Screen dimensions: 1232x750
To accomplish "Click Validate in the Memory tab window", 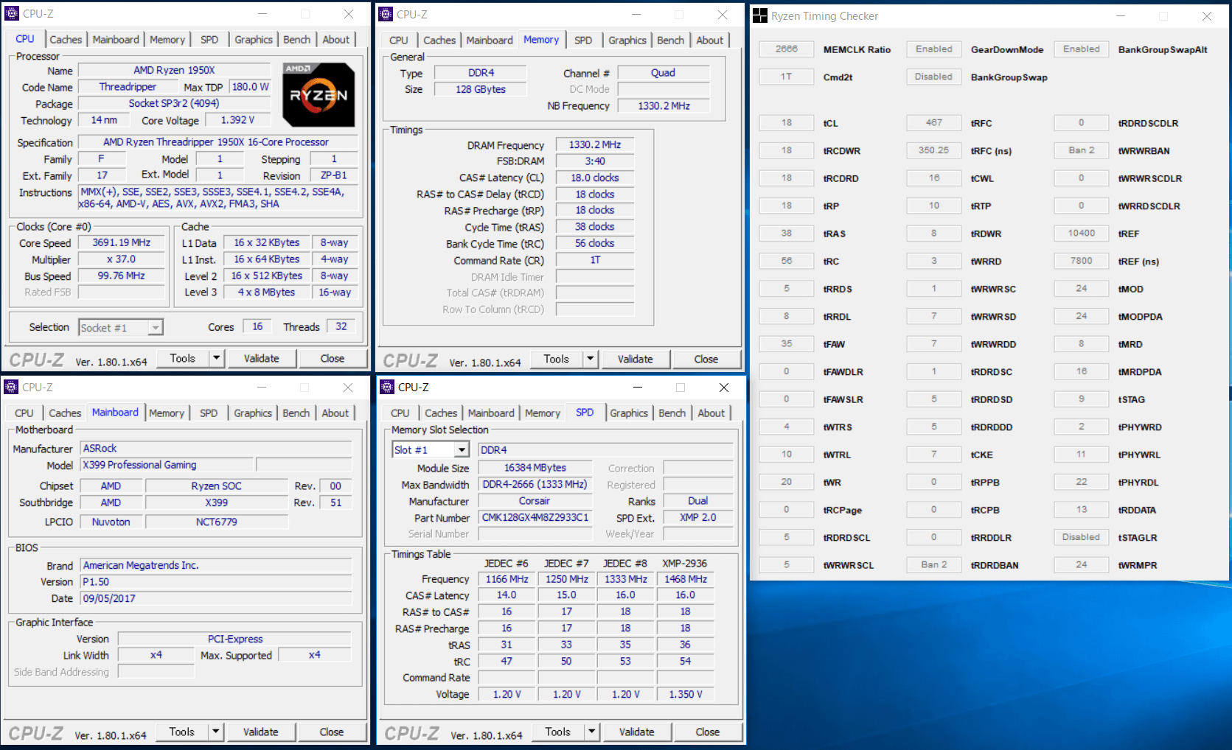I will click(636, 360).
